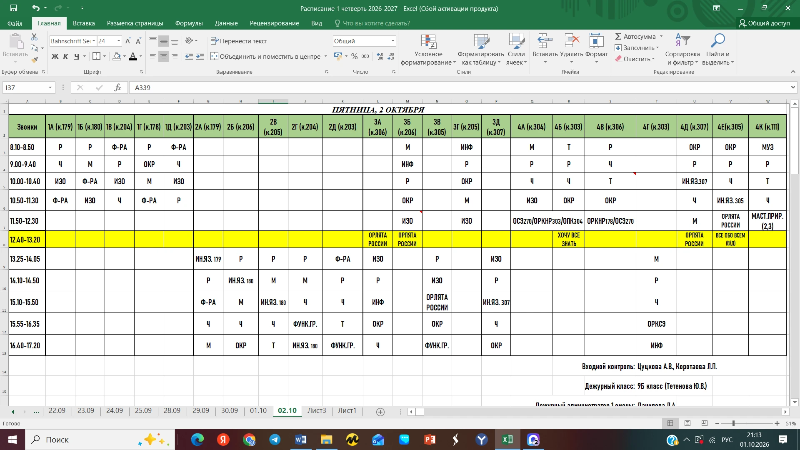Open the font size dropdown showing 24
The image size is (800, 450).
(x=119, y=41)
